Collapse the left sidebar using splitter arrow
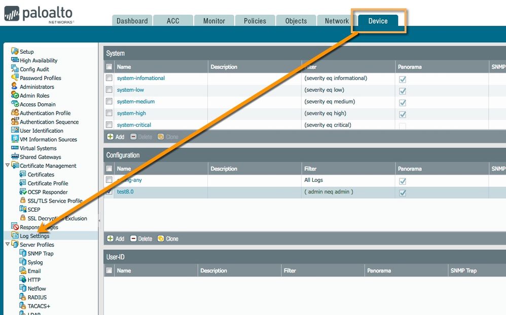This screenshot has width=506, height=315. (99, 221)
